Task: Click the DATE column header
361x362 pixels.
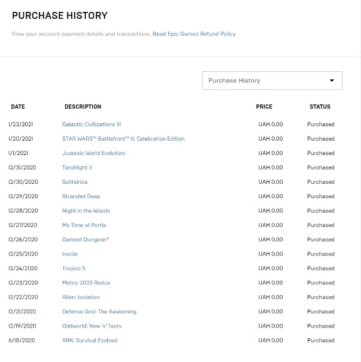Action: [x=18, y=107]
